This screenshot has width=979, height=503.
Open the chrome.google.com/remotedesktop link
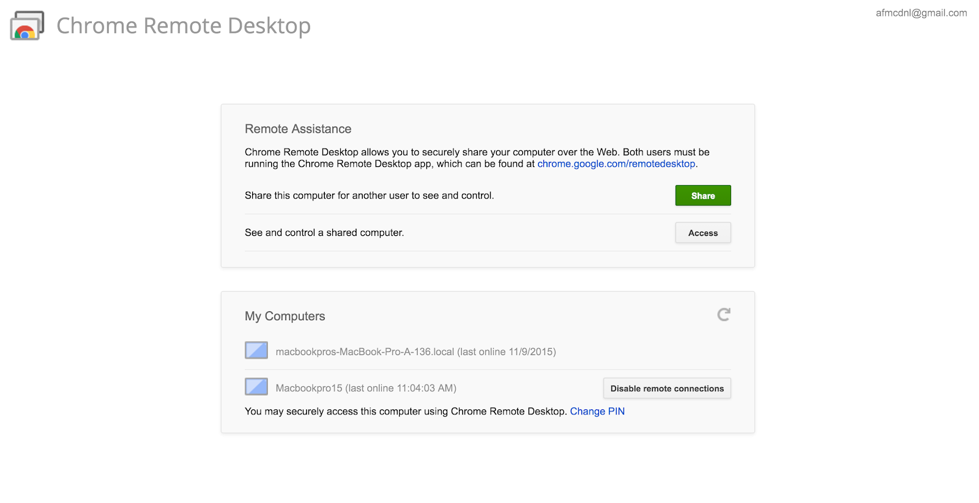point(616,164)
